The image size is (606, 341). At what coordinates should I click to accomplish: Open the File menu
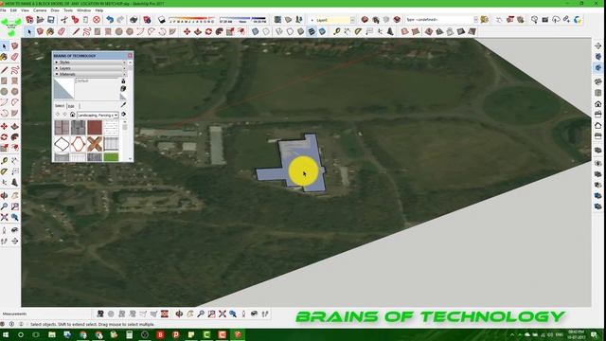click(x=3, y=10)
